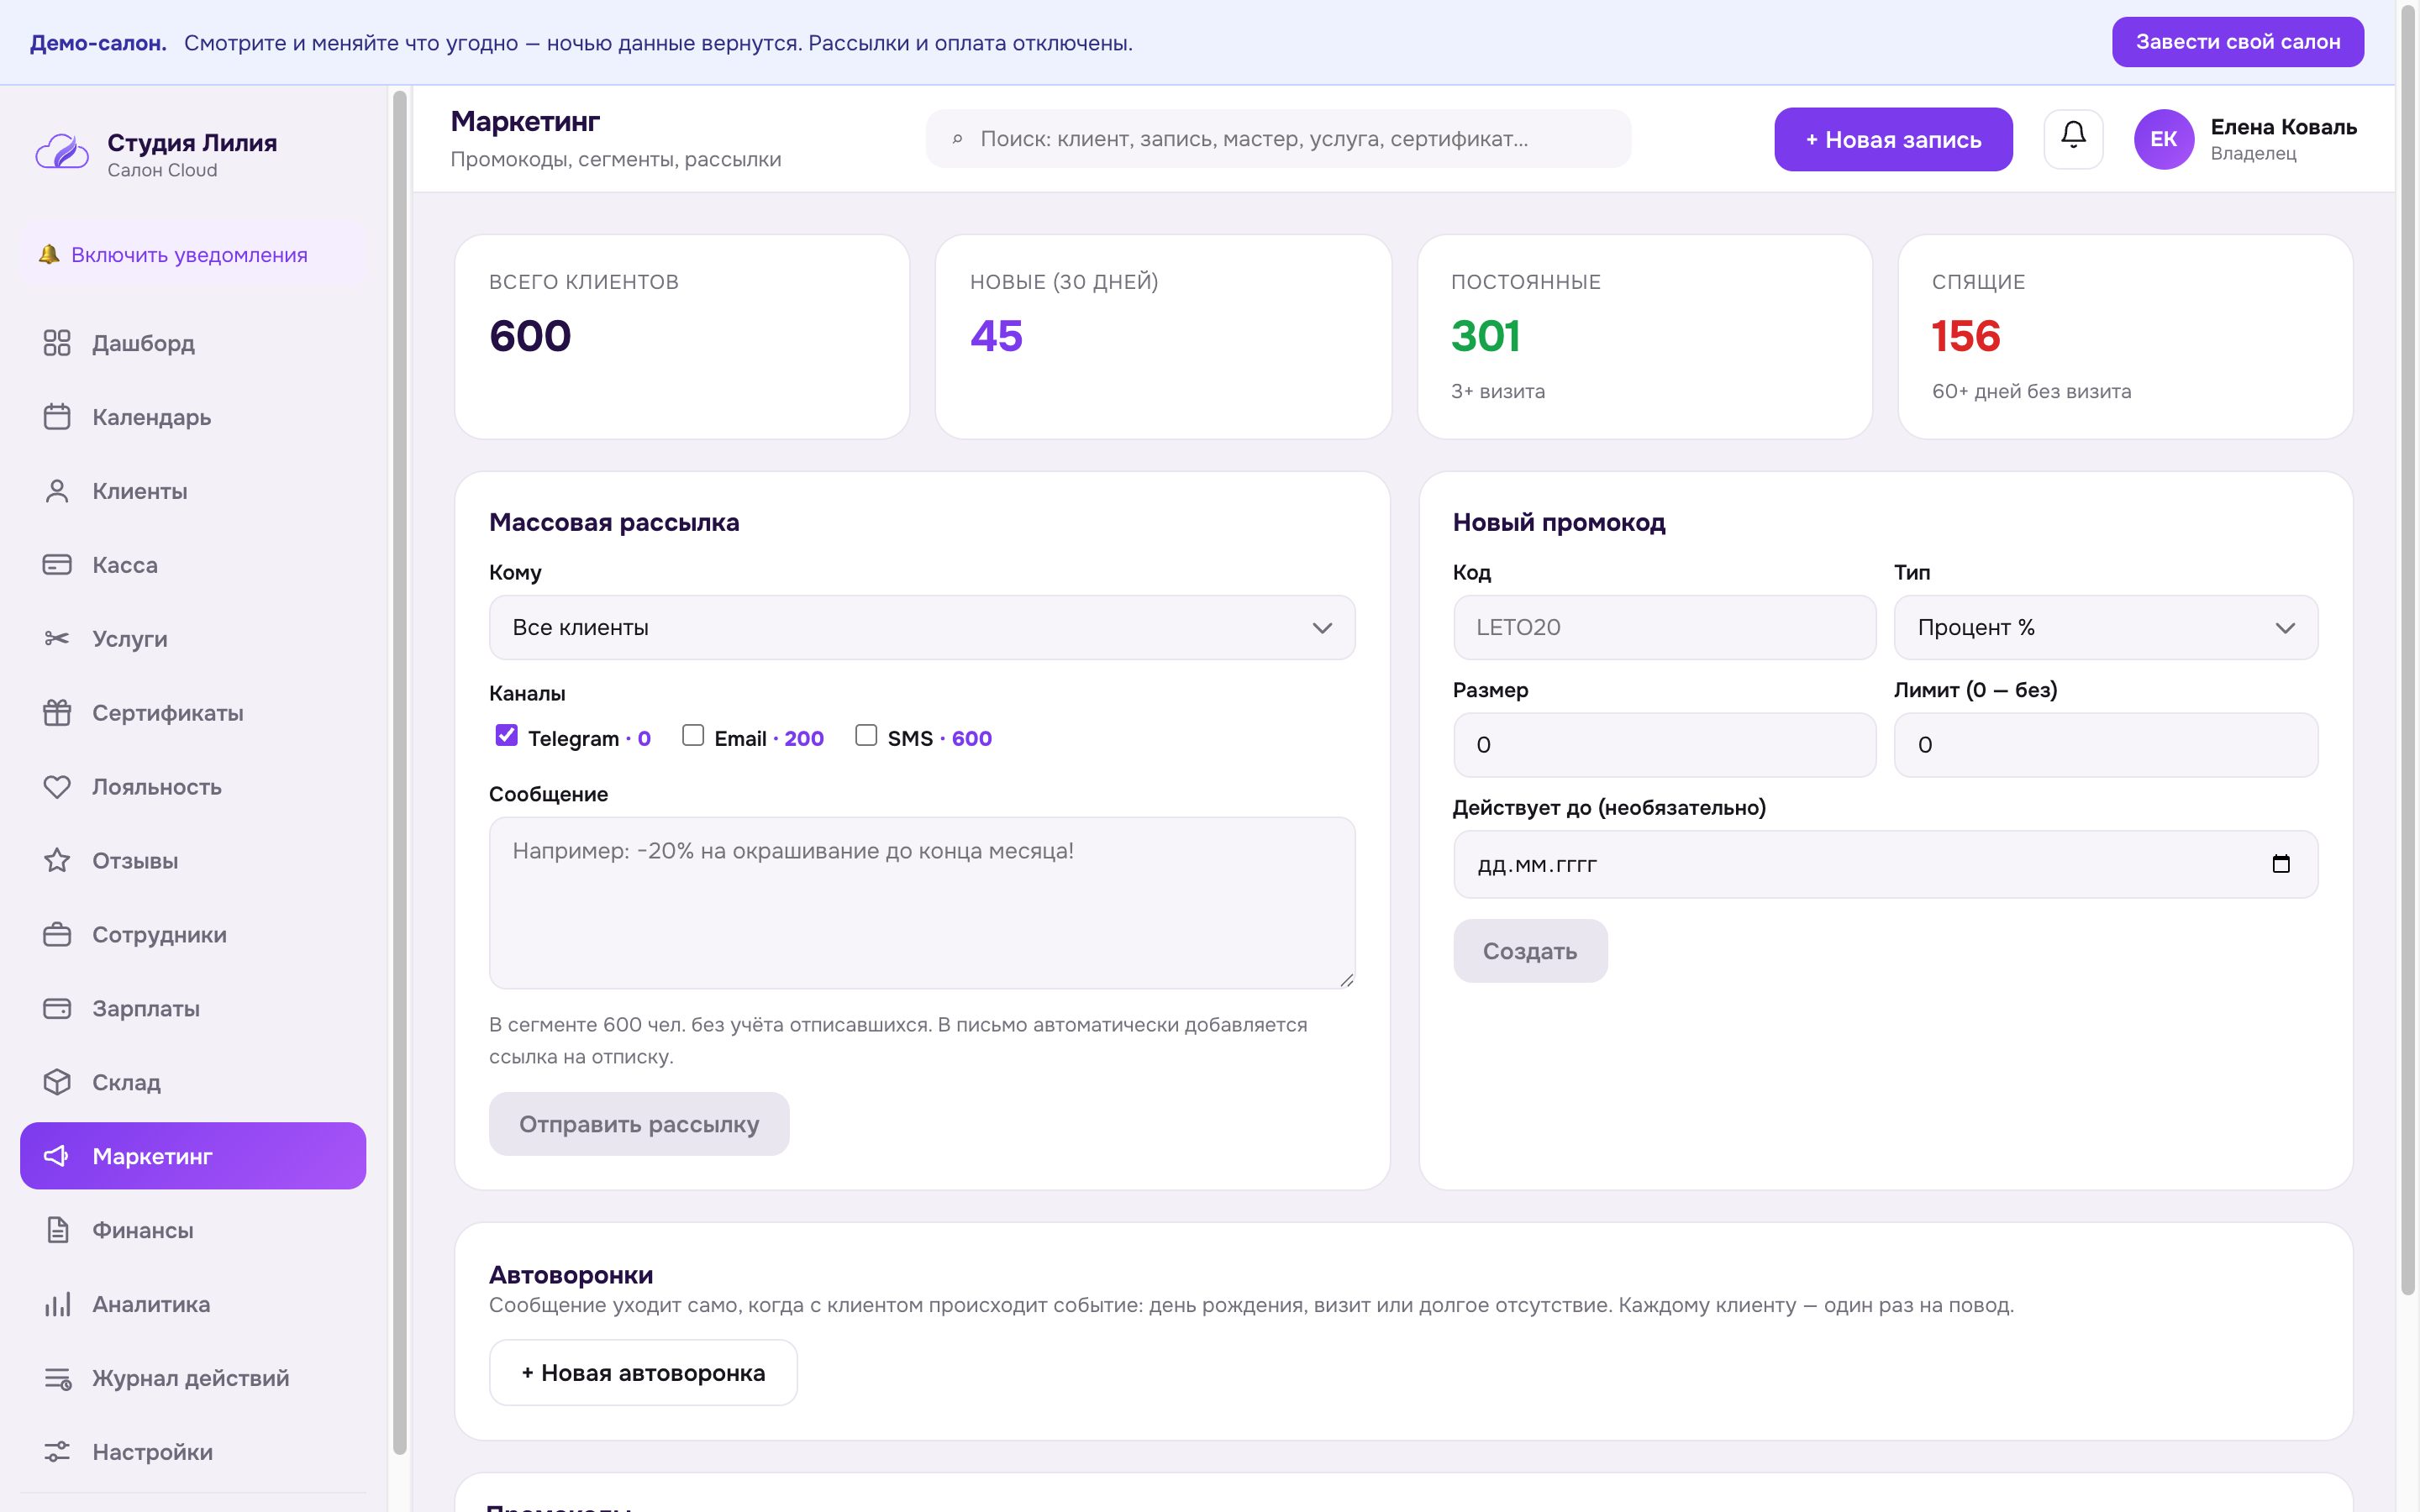
Task: Open the Аналитика section
Action: (x=193, y=1304)
